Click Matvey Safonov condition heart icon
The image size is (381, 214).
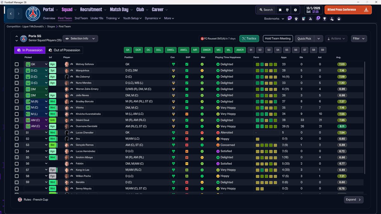tap(173, 64)
